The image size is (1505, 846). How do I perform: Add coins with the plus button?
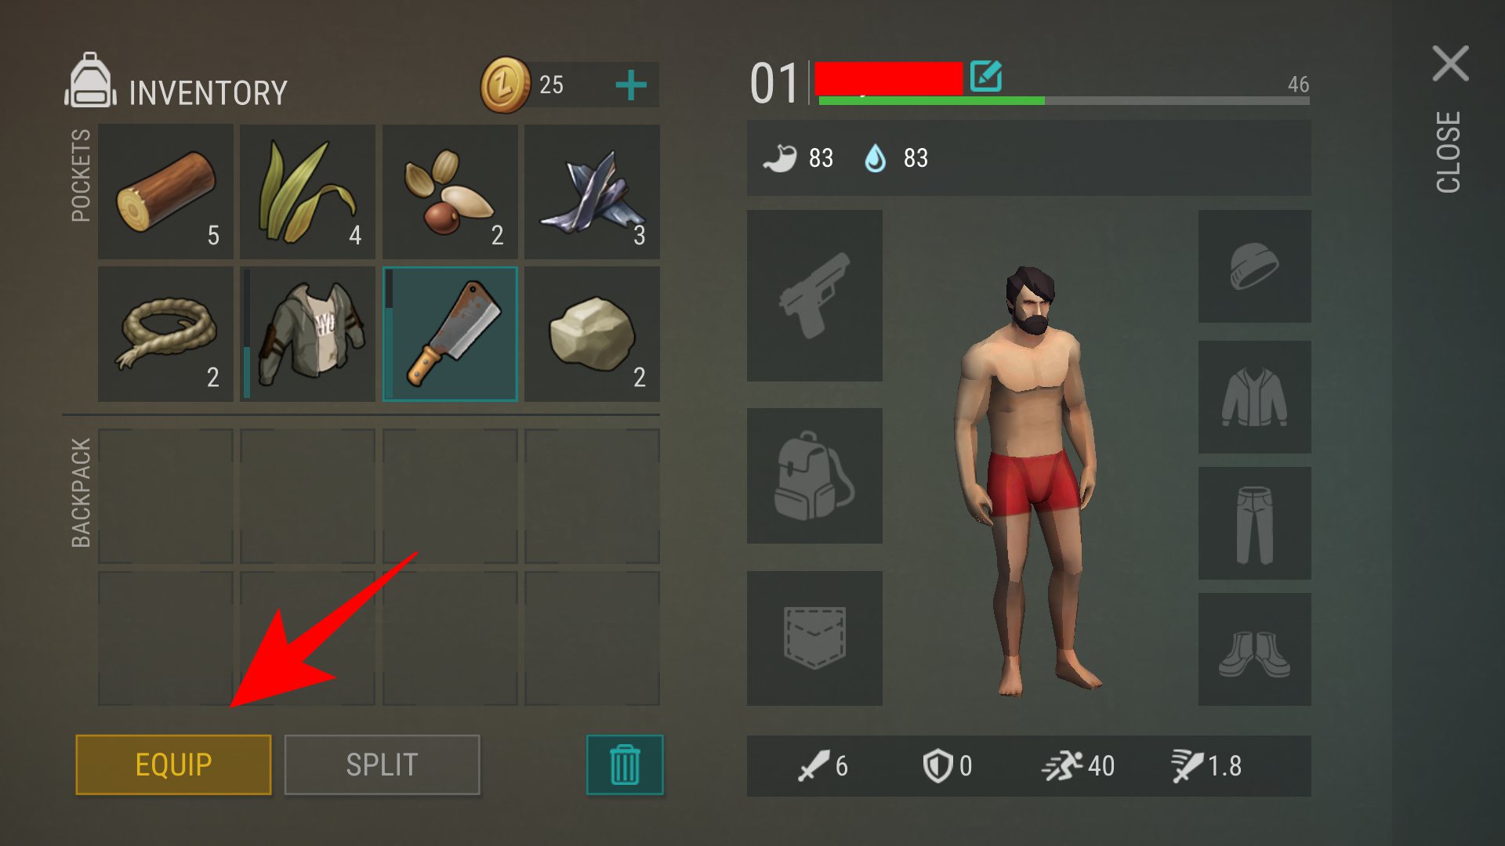pos(631,85)
